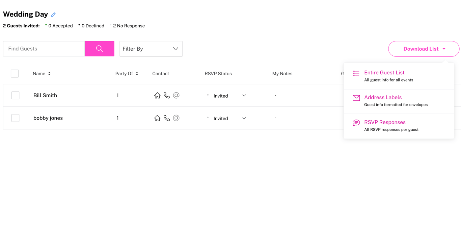
Task: Click the pencil icon beside Wedding Day
Action: [x=53, y=15]
